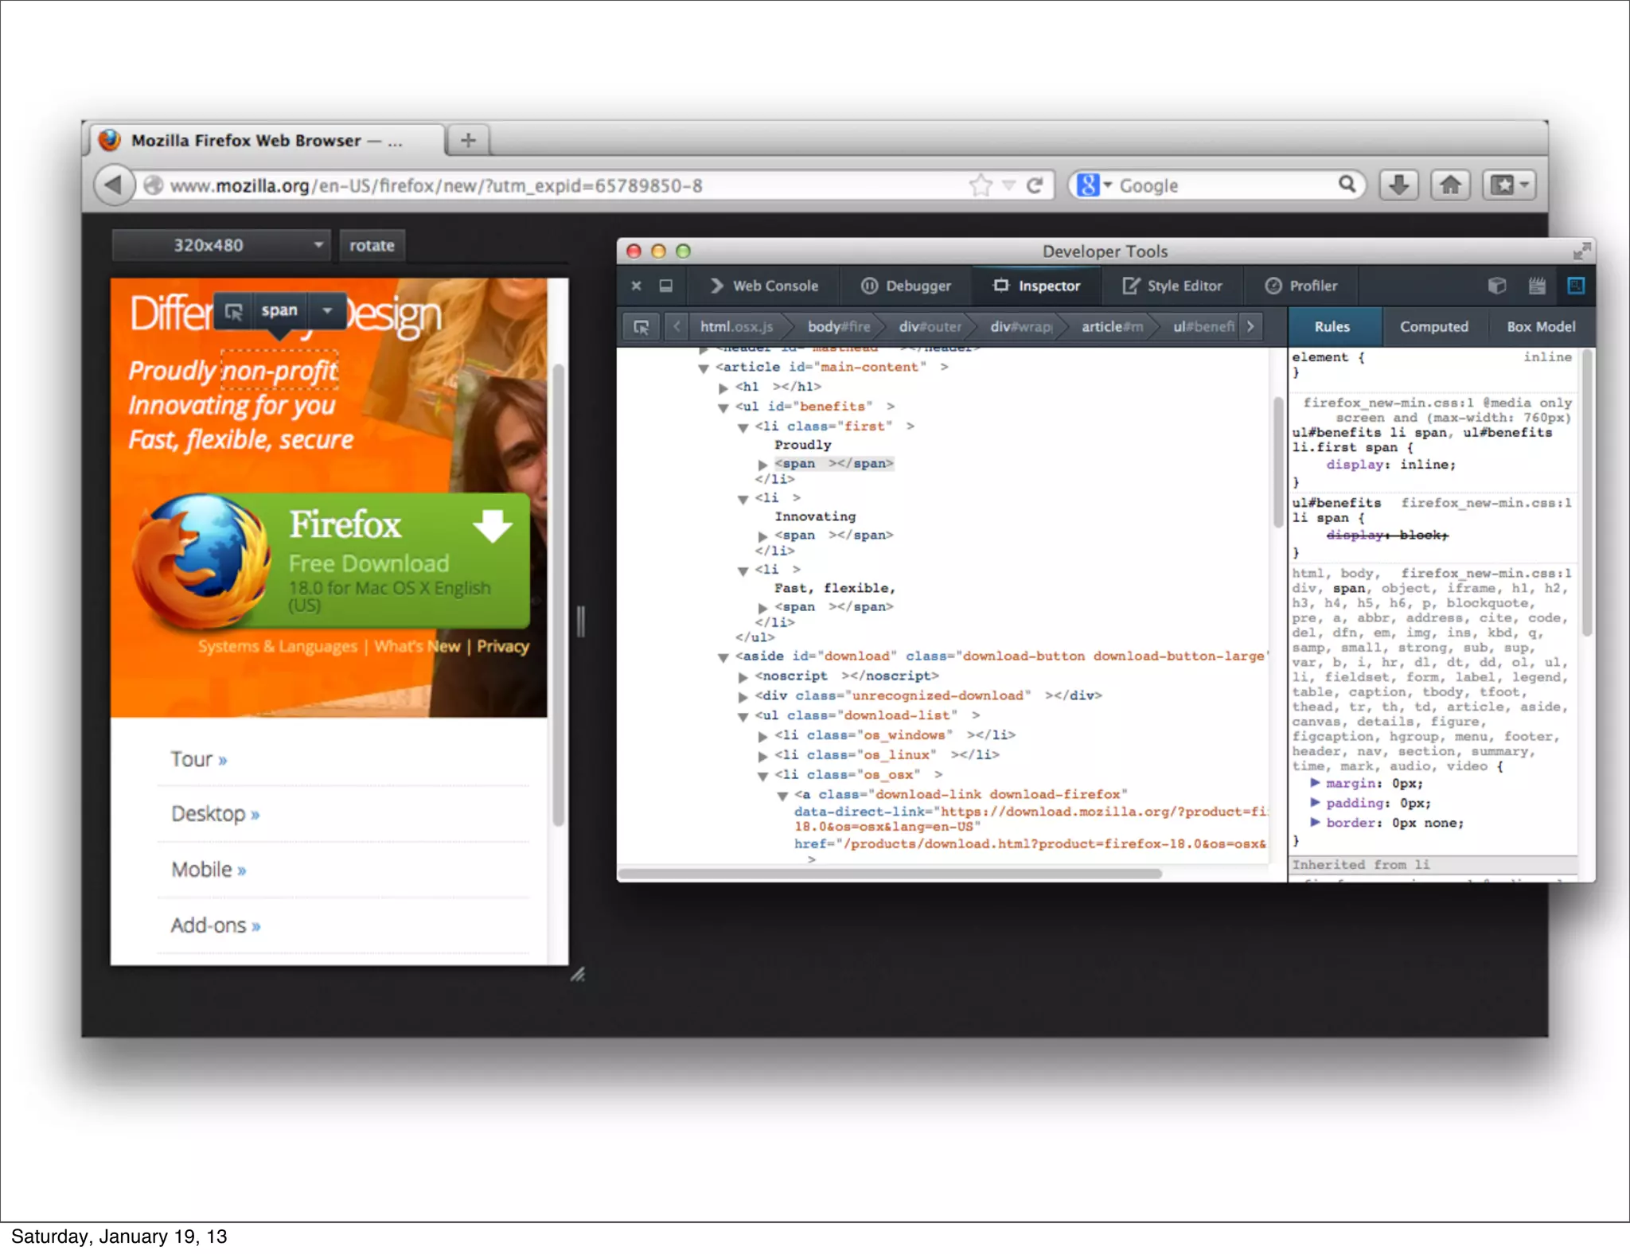Expand the noscript tree node
Viewport: 1630px width, 1254px height.
pos(743,677)
